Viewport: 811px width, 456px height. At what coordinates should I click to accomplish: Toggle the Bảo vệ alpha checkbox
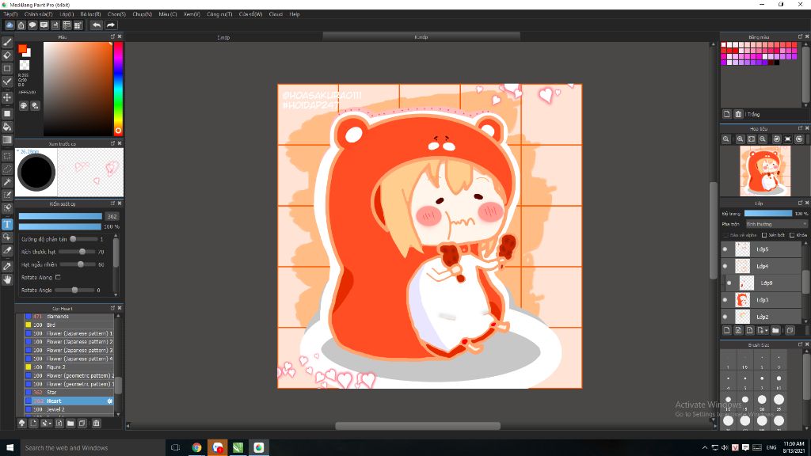tap(725, 234)
